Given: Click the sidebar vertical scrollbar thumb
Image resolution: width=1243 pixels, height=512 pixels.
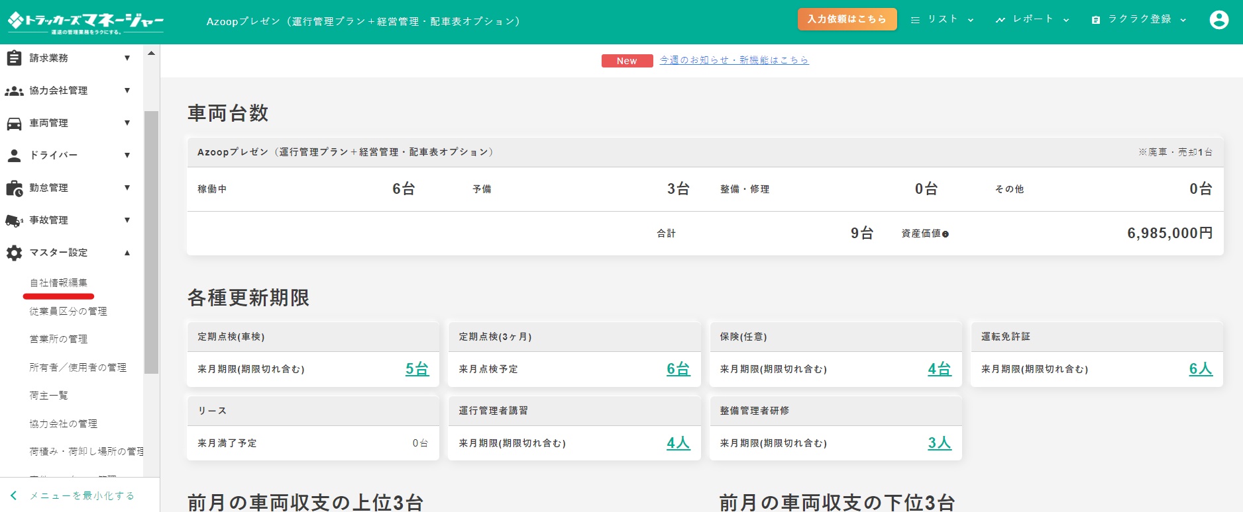Looking at the screenshot, I should [x=152, y=241].
